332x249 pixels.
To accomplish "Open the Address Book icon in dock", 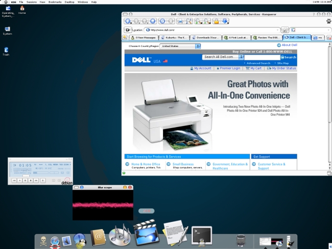I will click(98, 237).
